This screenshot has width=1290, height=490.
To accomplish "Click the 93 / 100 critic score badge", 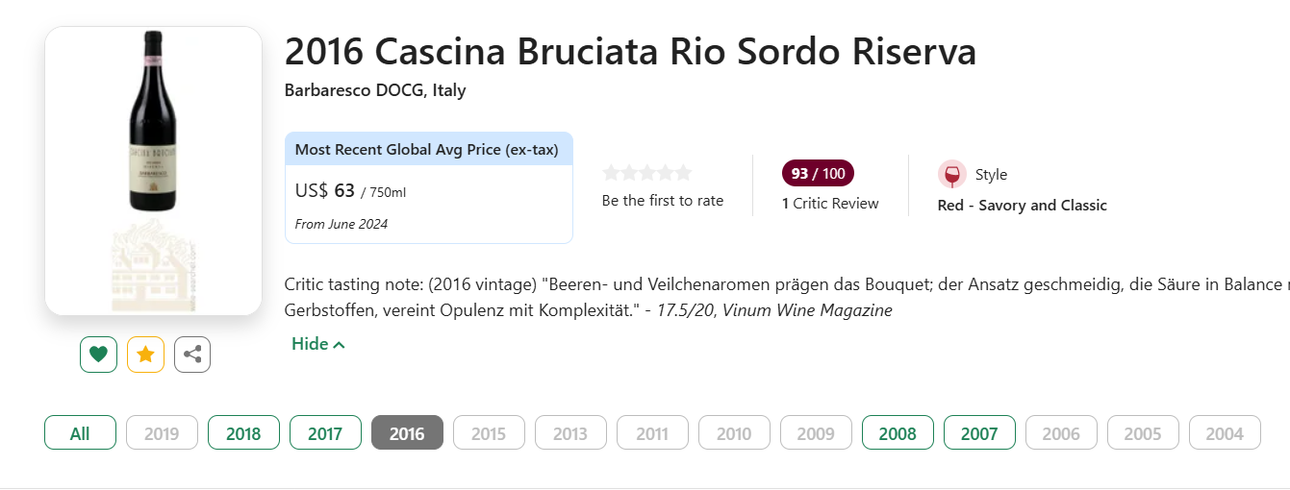I will tap(818, 174).
